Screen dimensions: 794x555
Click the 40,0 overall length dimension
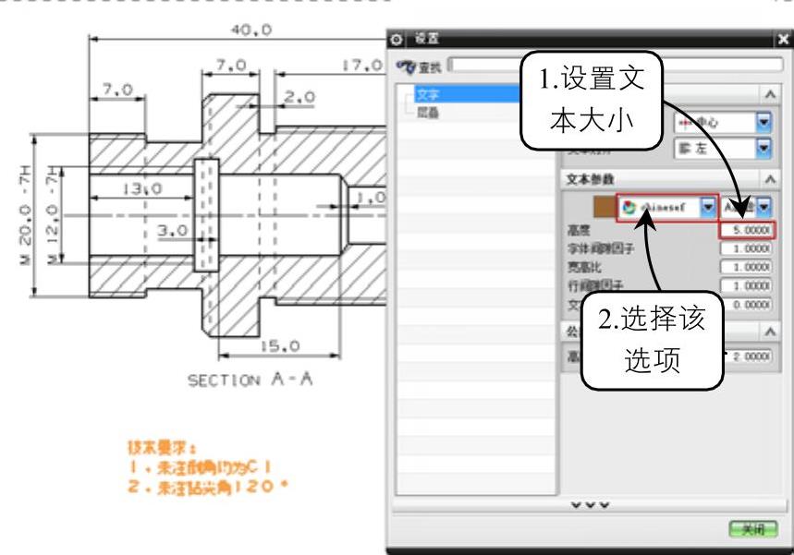pyautogui.click(x=251, y=30)
